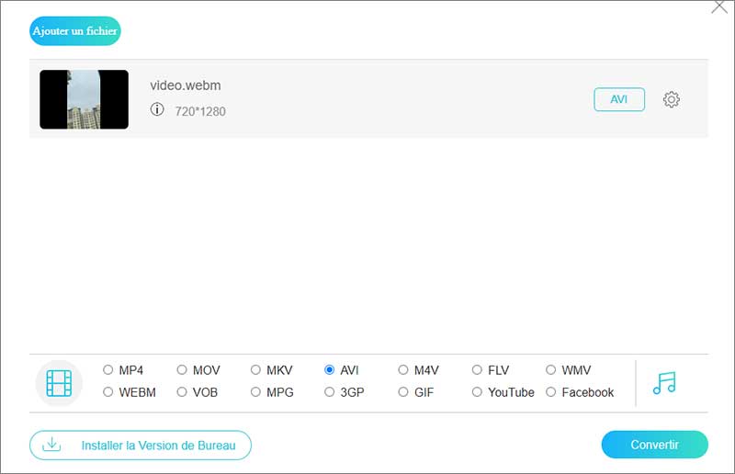735x474 pixels.
Task: Click the video.webm thumbnail preview
Action: click(84, 99)
